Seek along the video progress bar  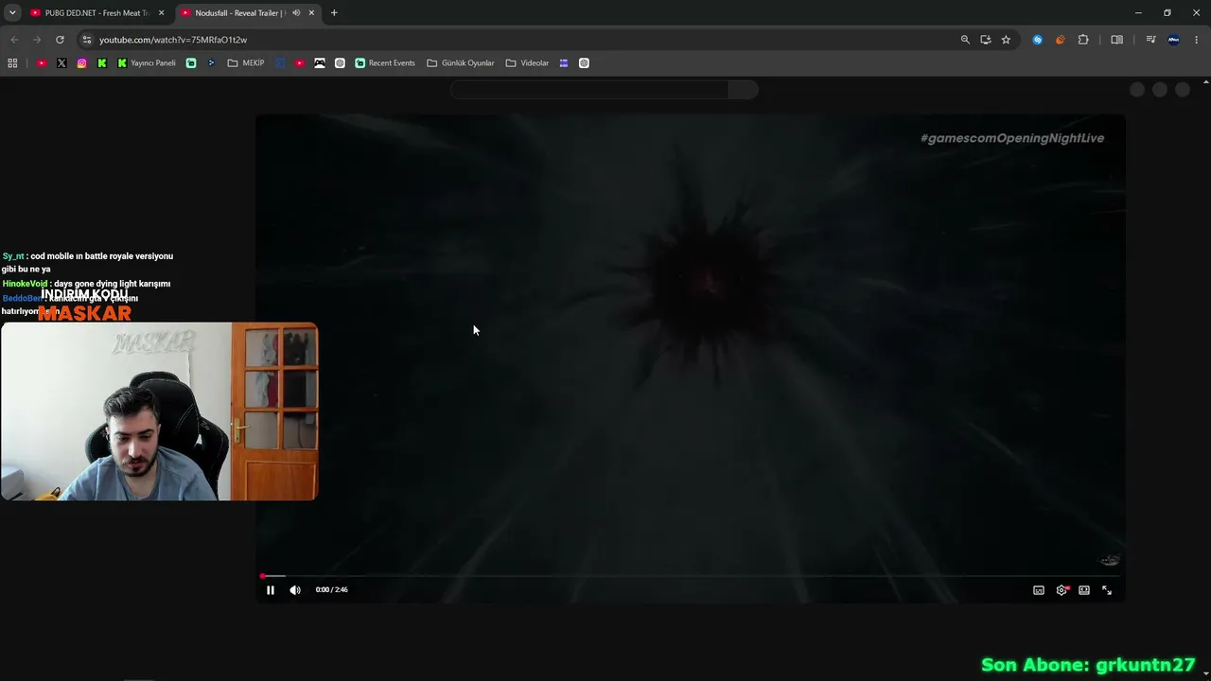pyautogui.click(x=691, y=575)
